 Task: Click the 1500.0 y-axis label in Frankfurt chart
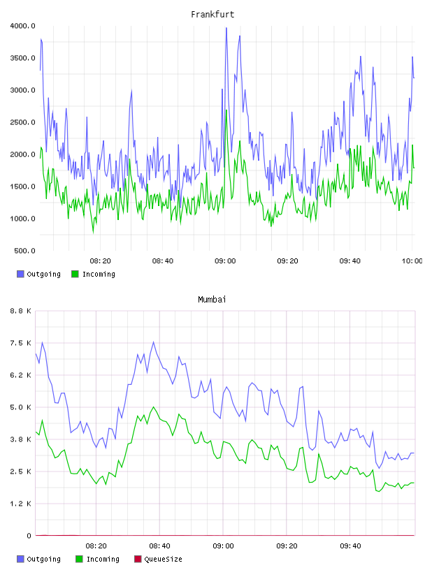click(x=22, y=187)
